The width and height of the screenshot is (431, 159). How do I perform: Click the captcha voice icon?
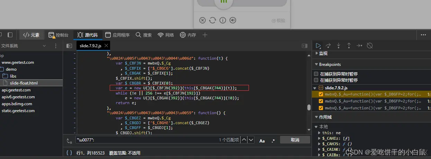click(x=233, y=20)
